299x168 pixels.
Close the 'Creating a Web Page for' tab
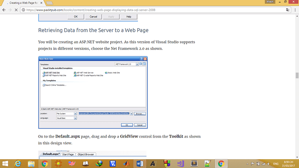click(x=41, y=3)
